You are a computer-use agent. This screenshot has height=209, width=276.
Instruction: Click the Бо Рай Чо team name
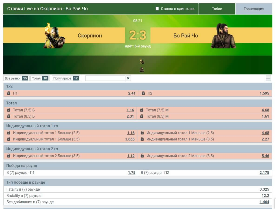pos(186,36)
